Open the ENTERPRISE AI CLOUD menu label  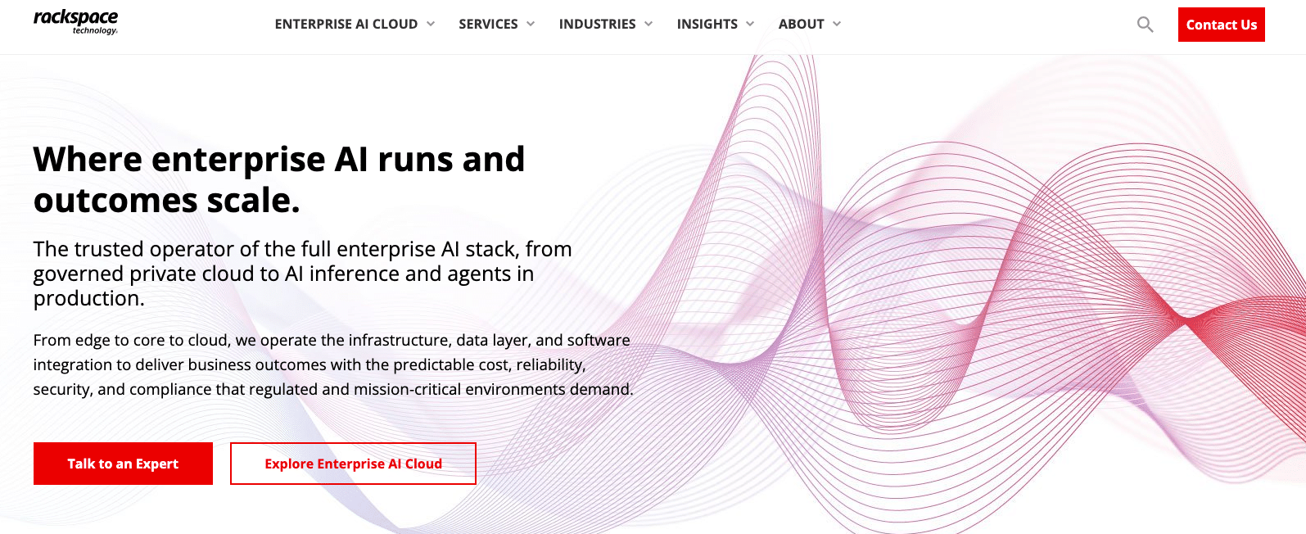[346, 25]
